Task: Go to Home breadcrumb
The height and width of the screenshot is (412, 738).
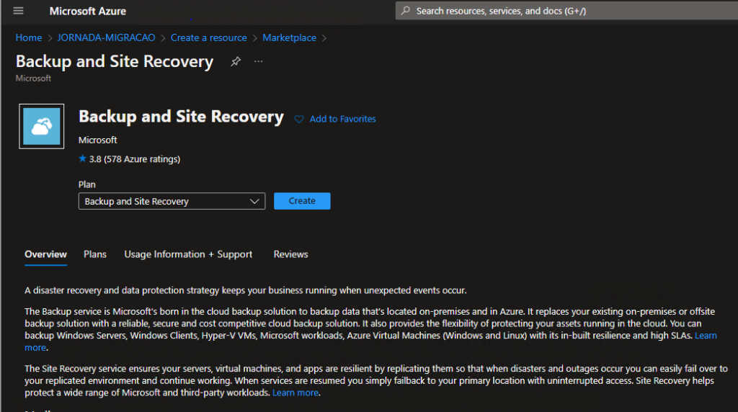Action: click(x=29, y=37)
